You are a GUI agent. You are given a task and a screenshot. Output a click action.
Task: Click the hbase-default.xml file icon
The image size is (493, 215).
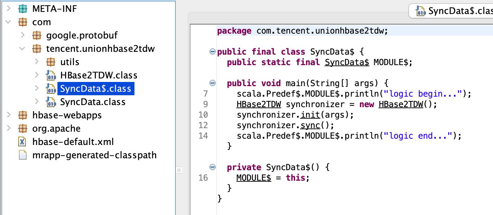[x=22, y=142]
